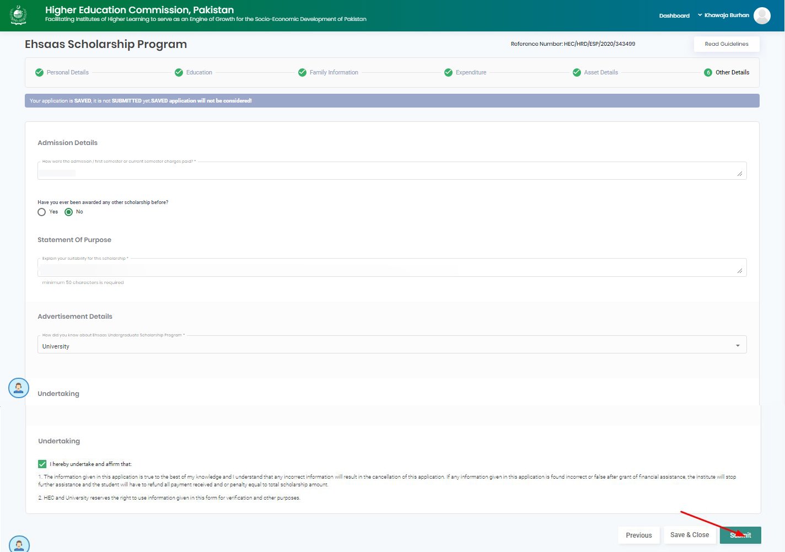Click the Reference Number HEC/HRD/ESP/2020/343499 text
The height and width of the screenshot is (552, 785).
[x=573, y=44]
